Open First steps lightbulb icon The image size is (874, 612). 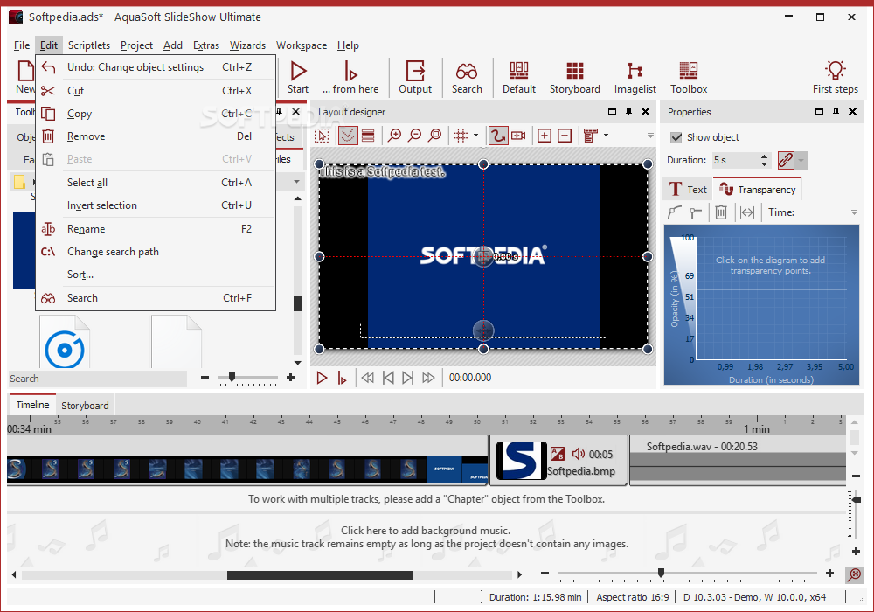pos(835,71)
